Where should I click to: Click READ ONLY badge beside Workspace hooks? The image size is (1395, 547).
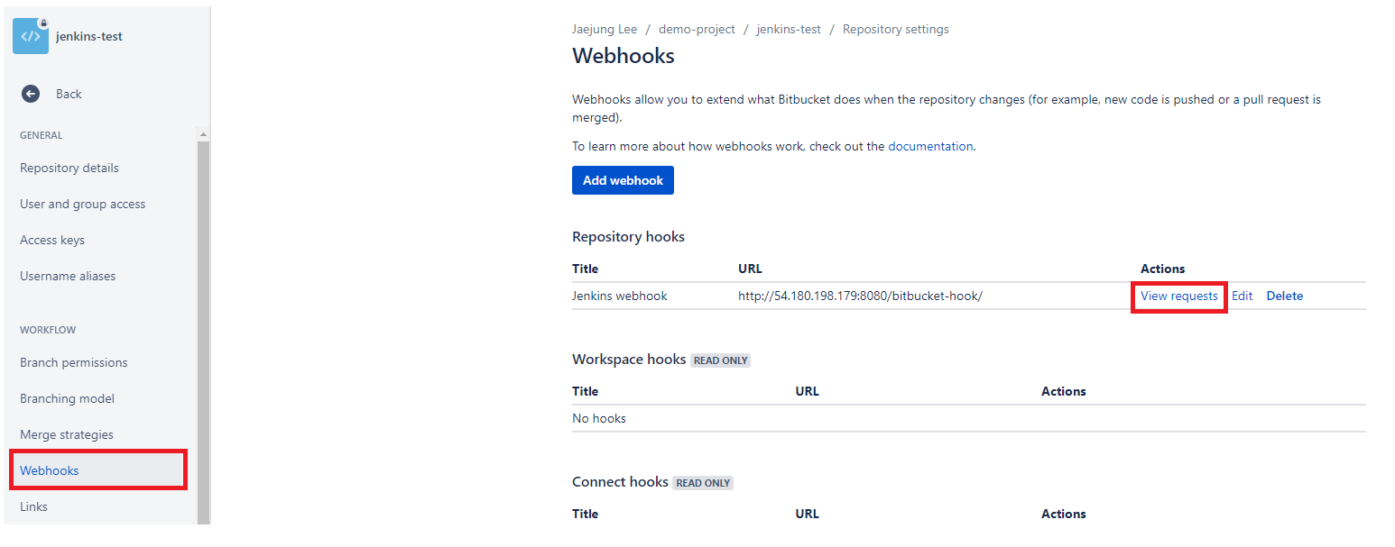[721, 360]
